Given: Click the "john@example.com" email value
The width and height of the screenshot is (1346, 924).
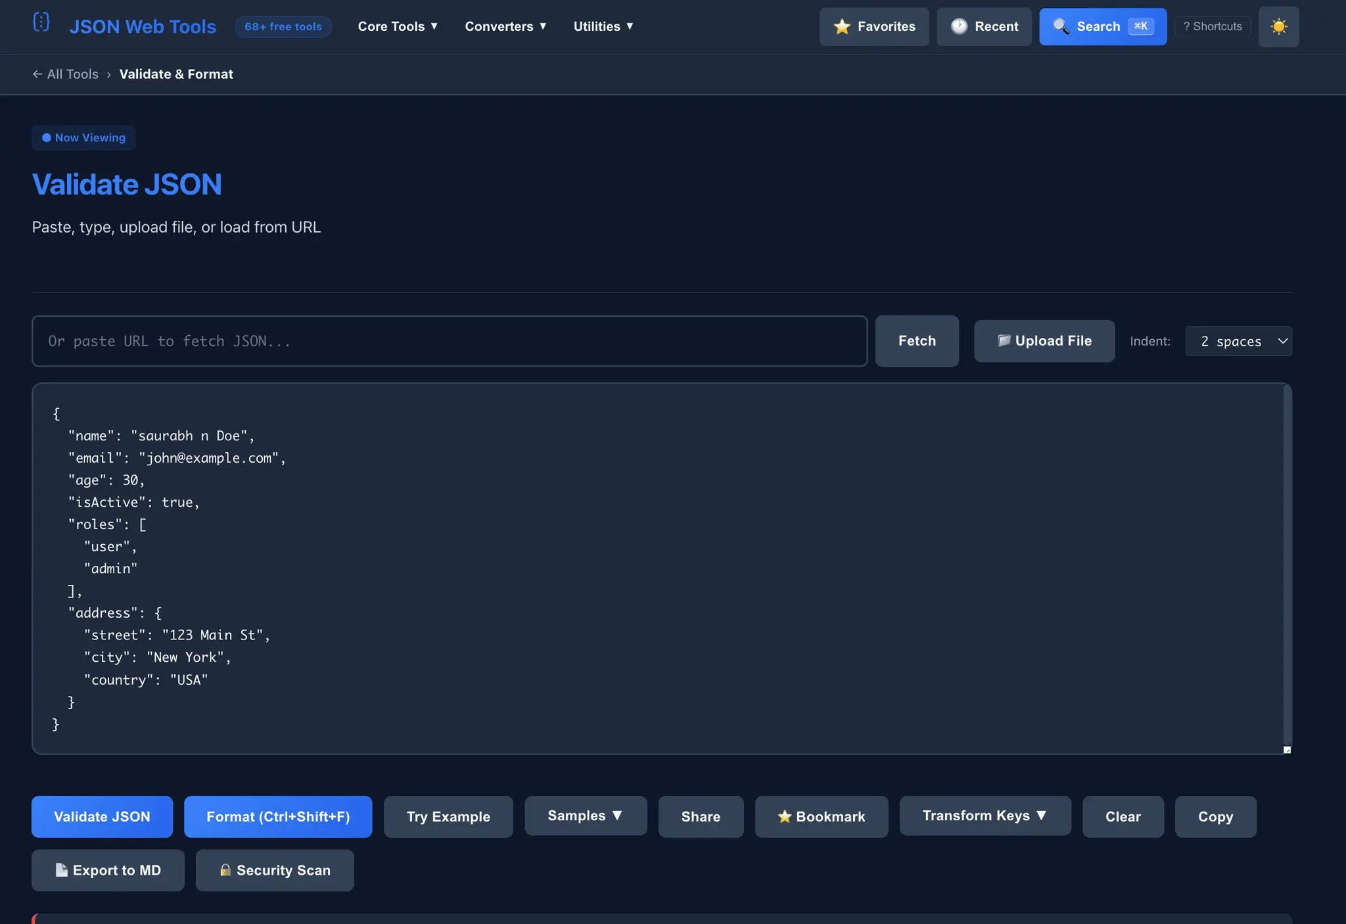Looking at the screenshot, I should tap(208, 458).
